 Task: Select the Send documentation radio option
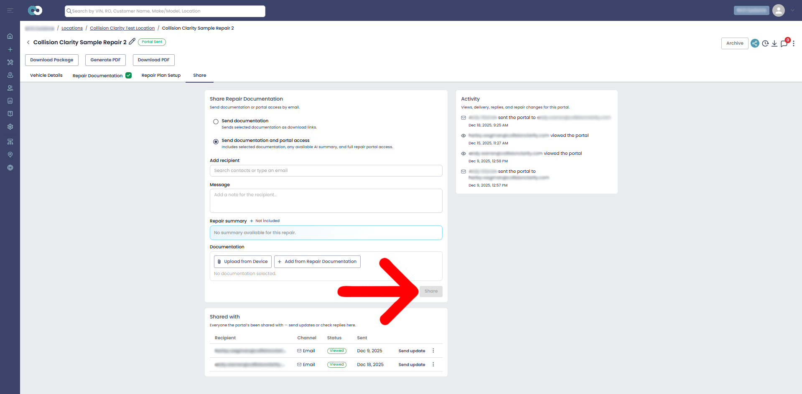pos(216,122)
